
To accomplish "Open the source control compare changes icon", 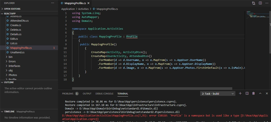I will (x=254, y=3).
